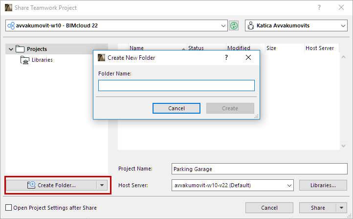Close the Share Teamwork Project window
353x219 pixels.
coord(341,7)
